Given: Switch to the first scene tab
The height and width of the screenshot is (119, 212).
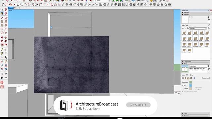Looking at the screenshot, I should pyautogui.click(x=11, y=8).
